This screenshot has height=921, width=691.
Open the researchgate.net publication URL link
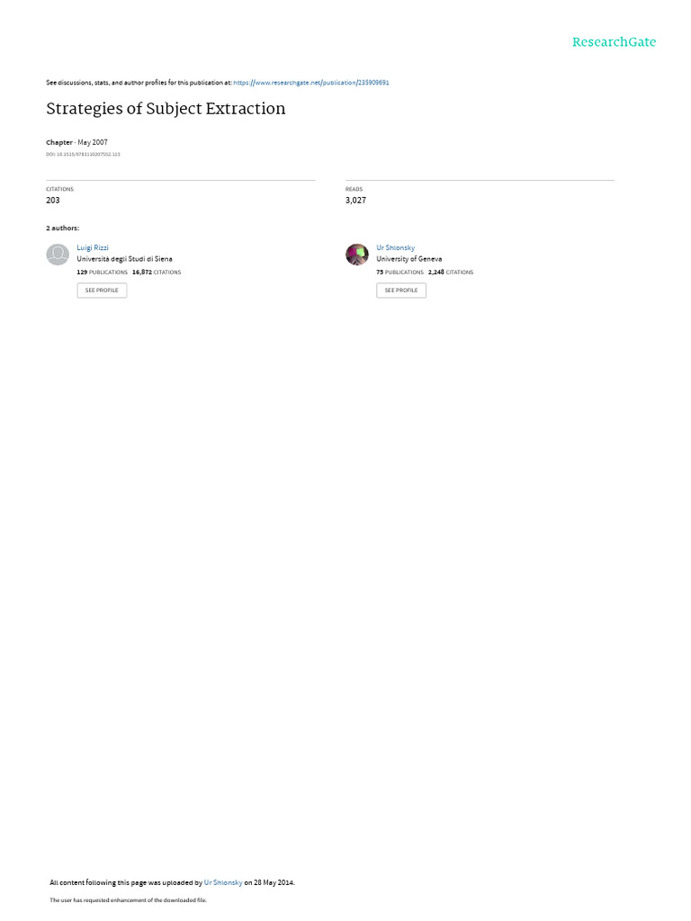click(x=310, y=83)
